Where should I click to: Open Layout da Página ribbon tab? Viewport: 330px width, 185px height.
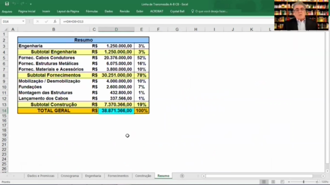point(68,11)
